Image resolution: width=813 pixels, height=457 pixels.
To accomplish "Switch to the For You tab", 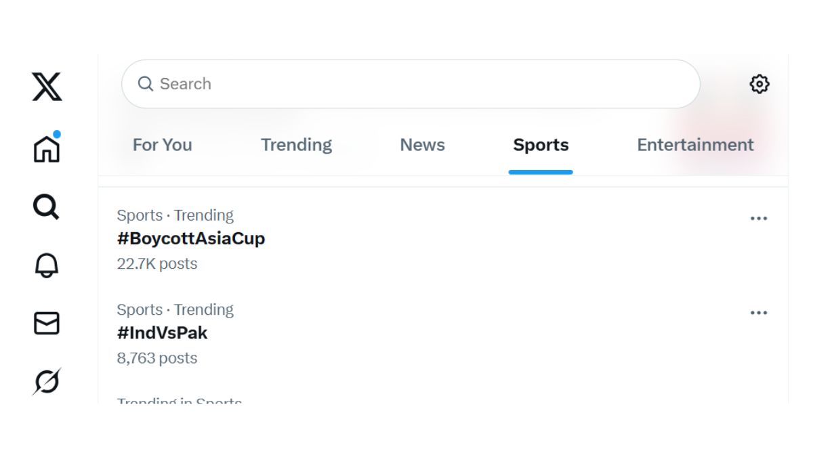I will (x=162, y=145).
